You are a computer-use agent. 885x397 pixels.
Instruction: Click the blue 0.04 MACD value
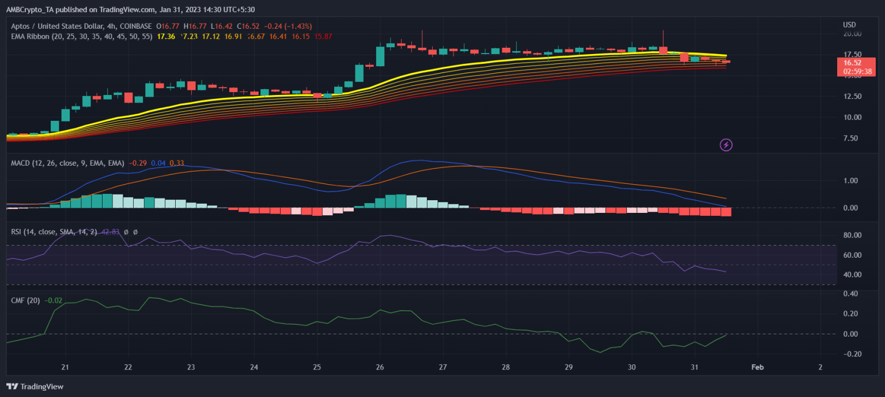pos(158,163)
